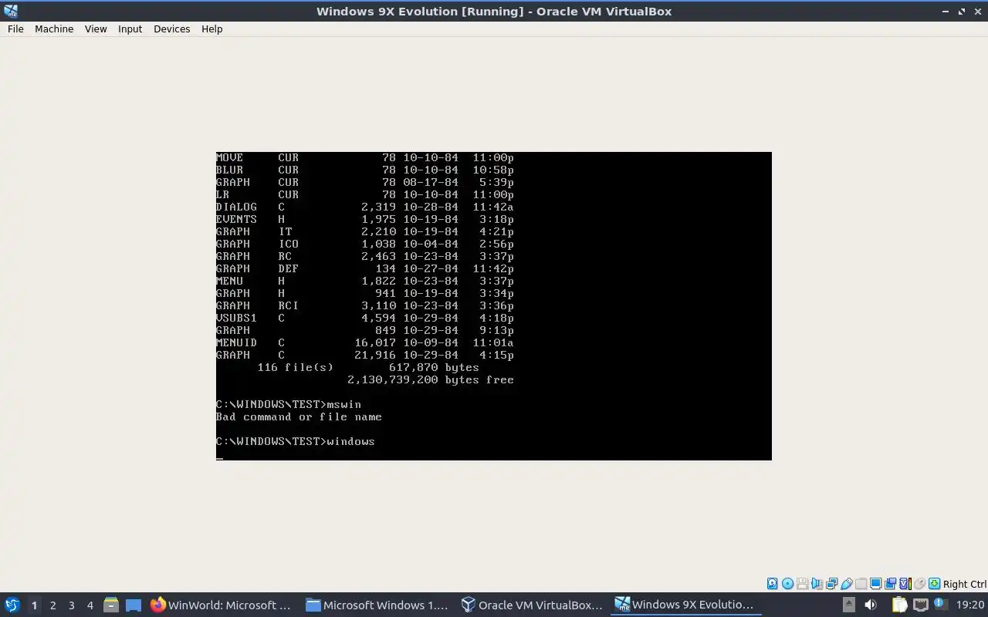Click the wired network tray icon
Screen dimensions: 988x617
pos(921,605)
